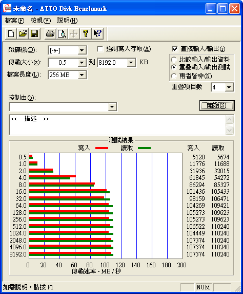The height and width of the screenshot is (294, 243).
Task: Click write value 5120 in results
Action: pos(199,157)
